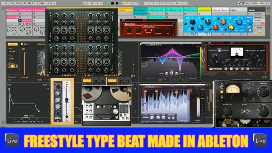
Task: Click the channel strip fader handle
Action: coord(66,100)
